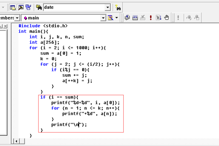
Task: Click the horizontal scrollbar left arrow
Action: (16, 141)
